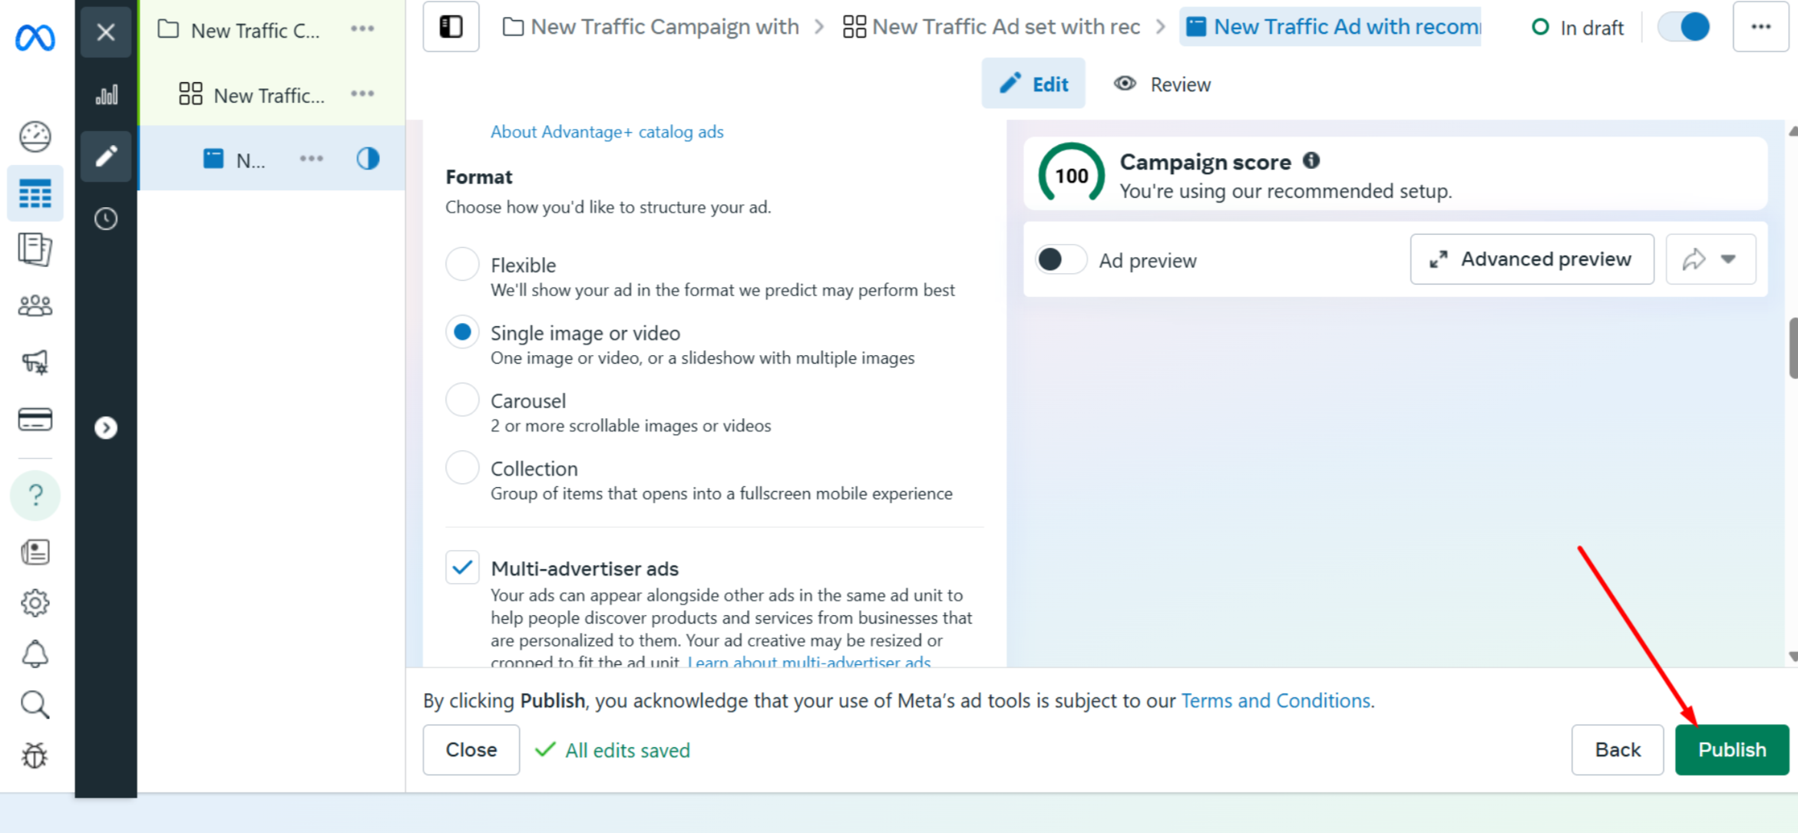Click the green Publish button
The height and width of the screenshot is (833, 1798).
click(x=1731, y=749)
